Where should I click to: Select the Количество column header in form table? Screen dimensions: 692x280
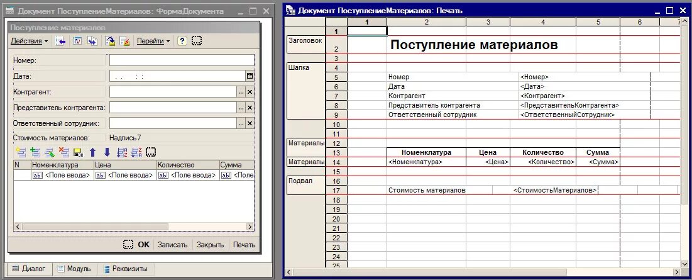188,165
